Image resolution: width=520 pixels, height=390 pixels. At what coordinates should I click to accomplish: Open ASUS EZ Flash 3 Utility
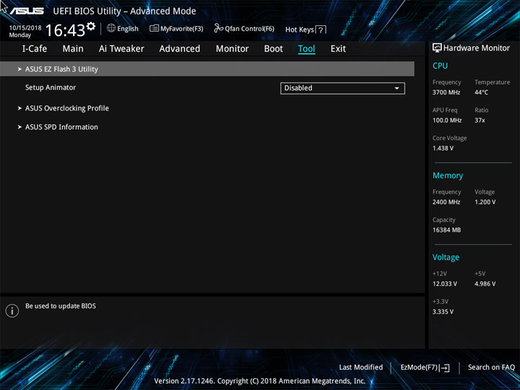click(207, 69)
